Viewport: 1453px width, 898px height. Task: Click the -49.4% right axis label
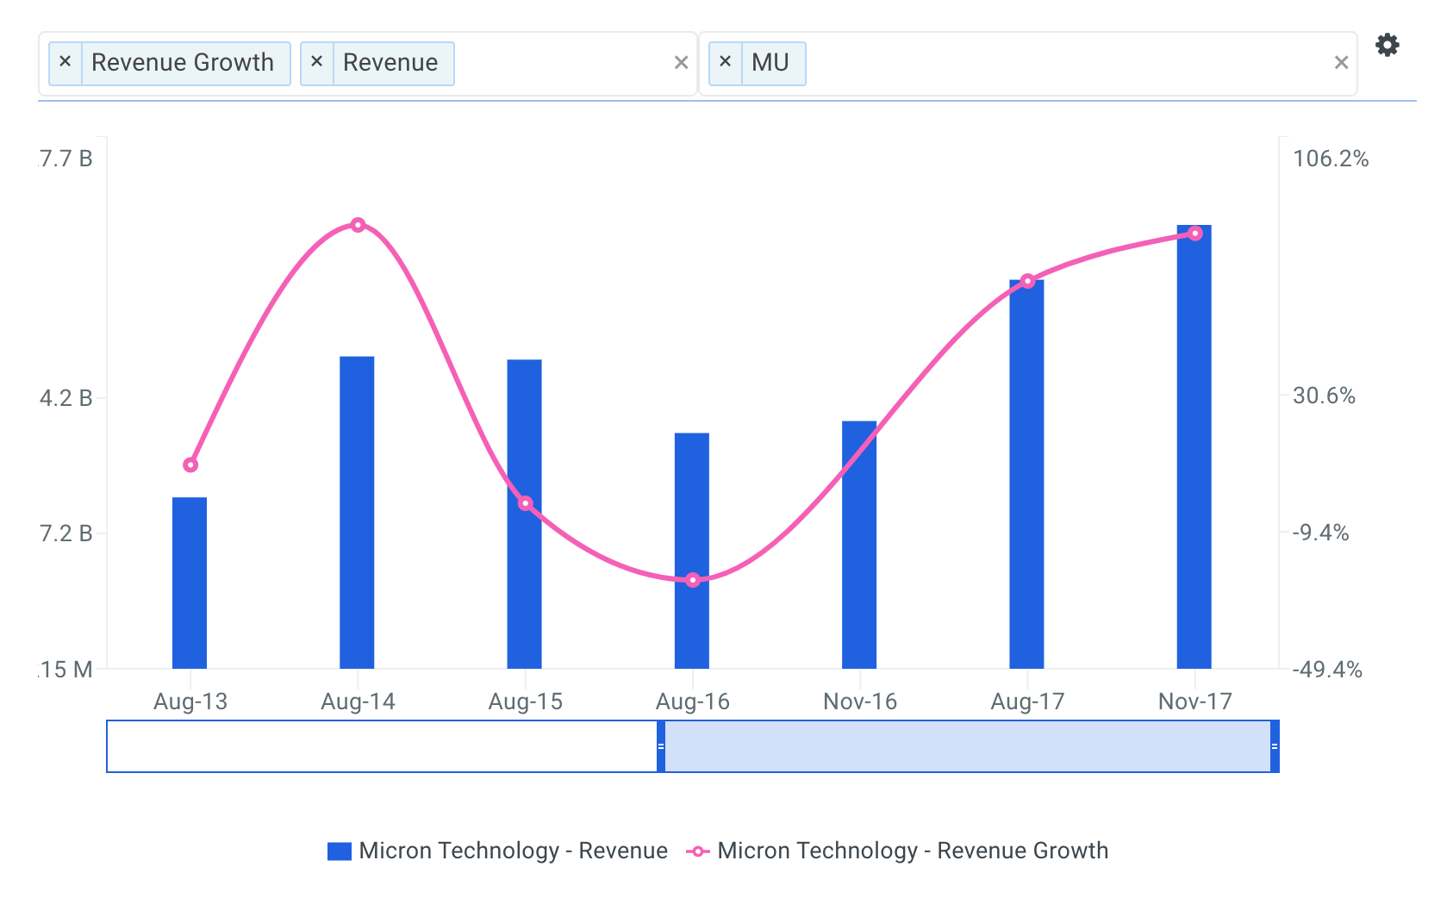(1327, 670)
